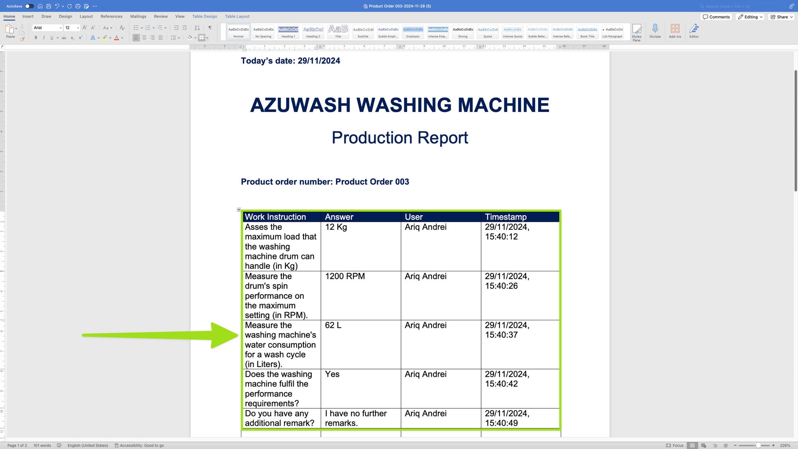Select the italic formatting icon
Screen dimensions: 798x449
pos(44,37)
